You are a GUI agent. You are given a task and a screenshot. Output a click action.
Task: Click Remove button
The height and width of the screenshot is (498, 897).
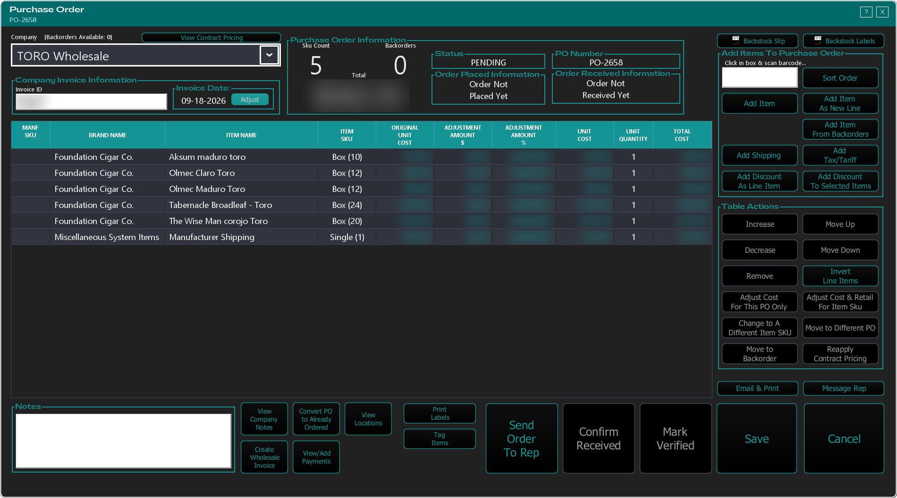coord(760,276)
